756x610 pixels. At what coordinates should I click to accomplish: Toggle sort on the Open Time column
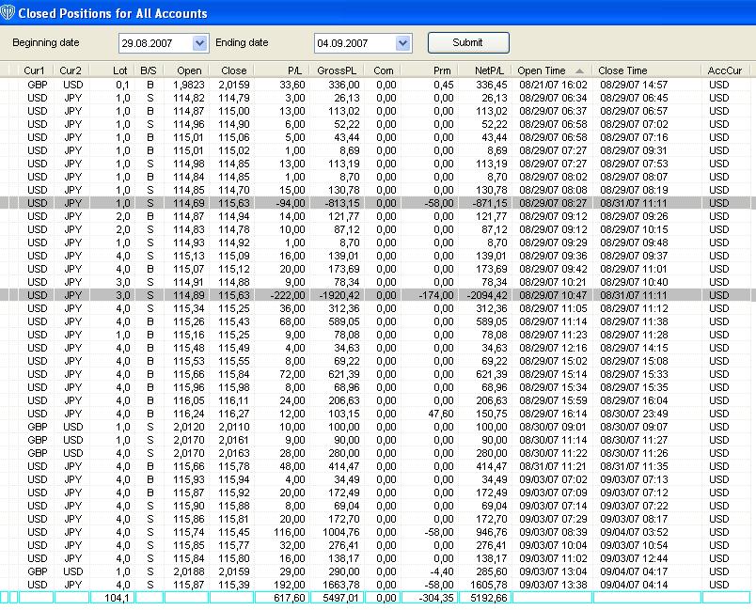pyautogui.click(x=550, y=70)
